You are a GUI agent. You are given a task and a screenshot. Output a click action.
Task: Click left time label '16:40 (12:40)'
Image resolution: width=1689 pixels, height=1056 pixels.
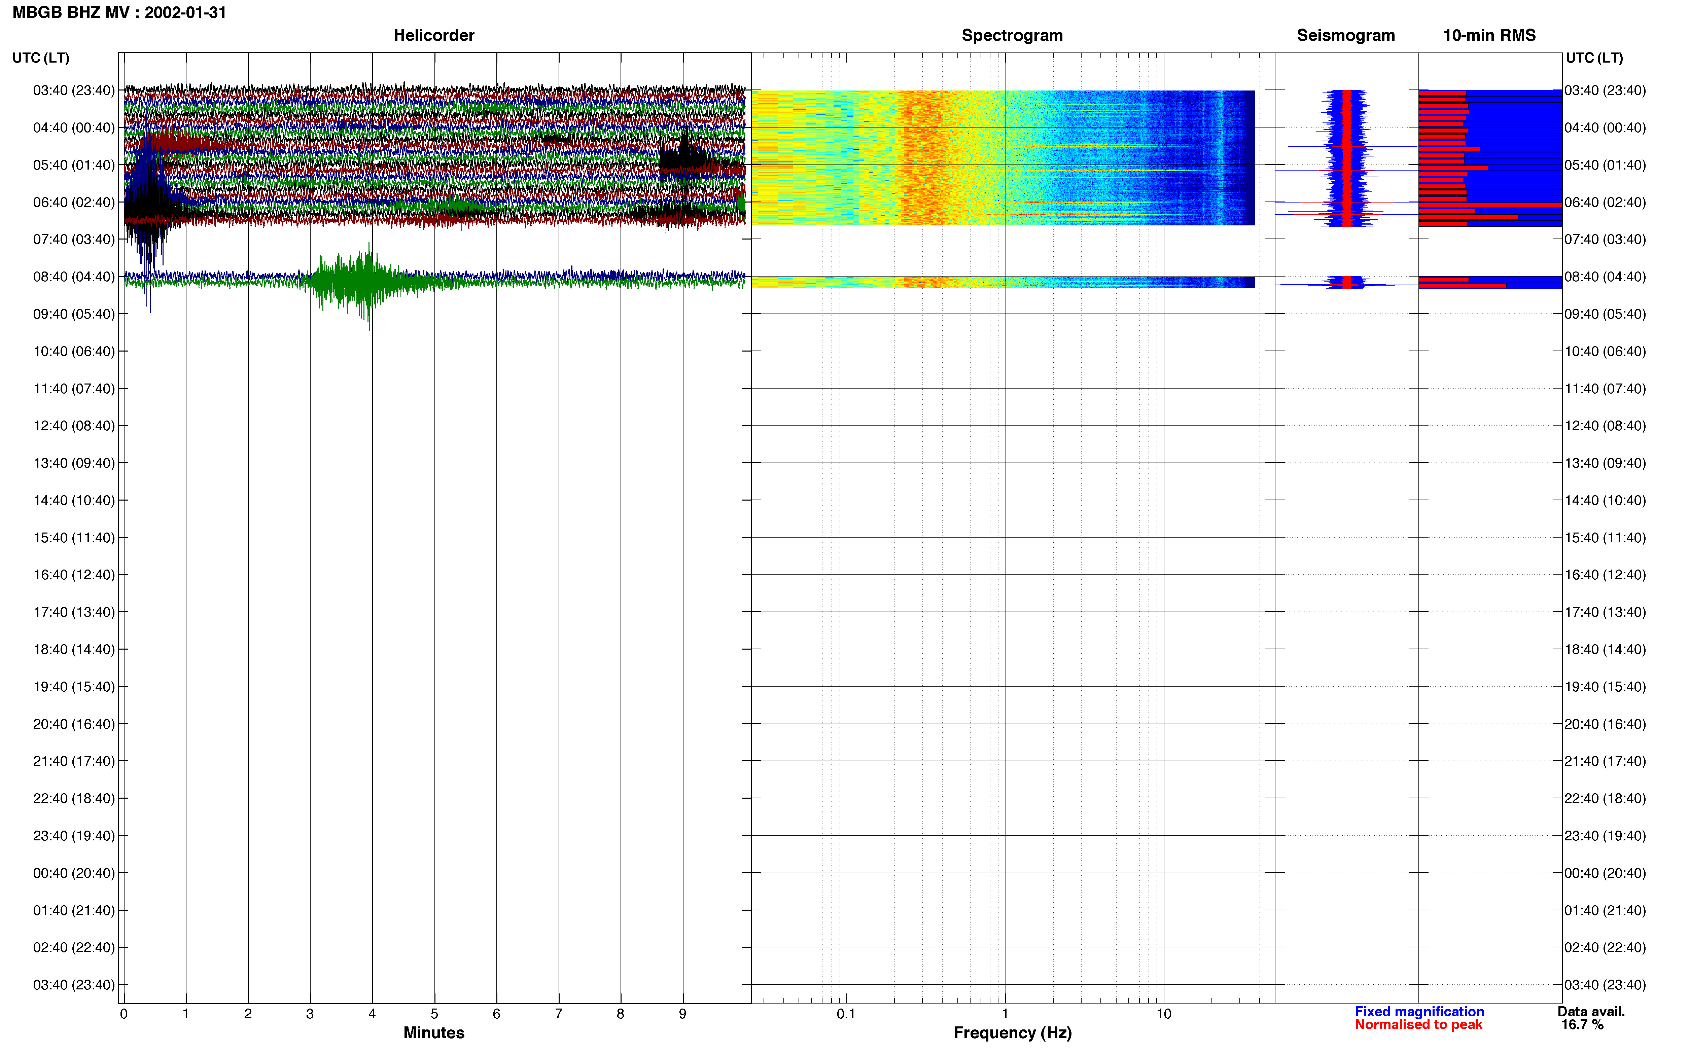(74, 575)
